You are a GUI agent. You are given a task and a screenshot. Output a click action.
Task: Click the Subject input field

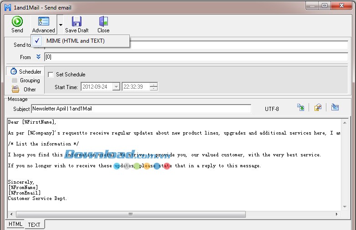[141, 109]
